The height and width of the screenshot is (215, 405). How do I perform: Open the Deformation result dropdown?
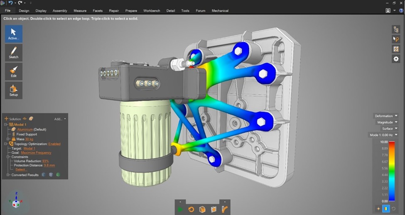tap(386, 116)
